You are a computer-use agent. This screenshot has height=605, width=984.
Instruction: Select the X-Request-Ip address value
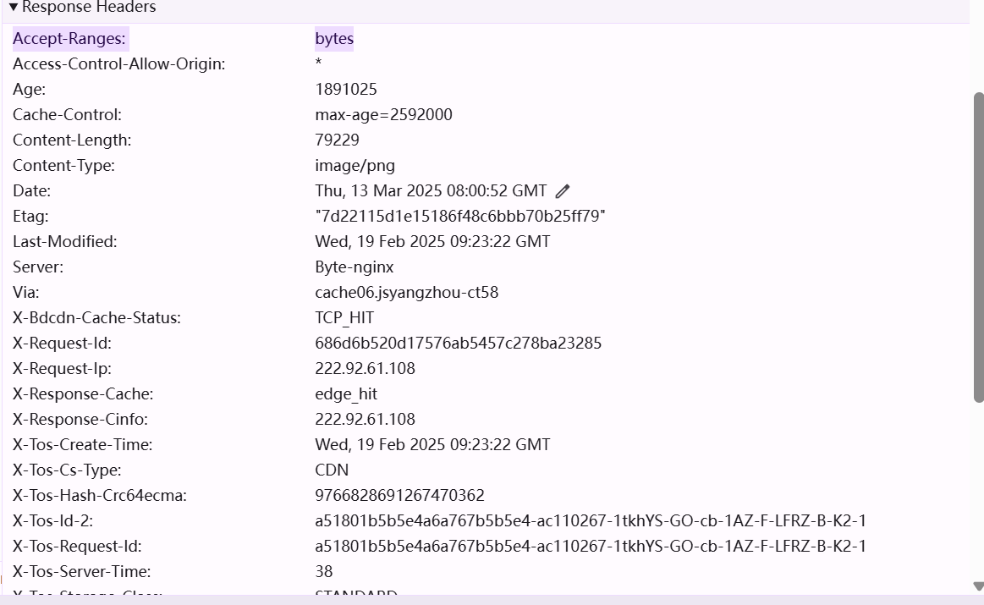(365, 368)
